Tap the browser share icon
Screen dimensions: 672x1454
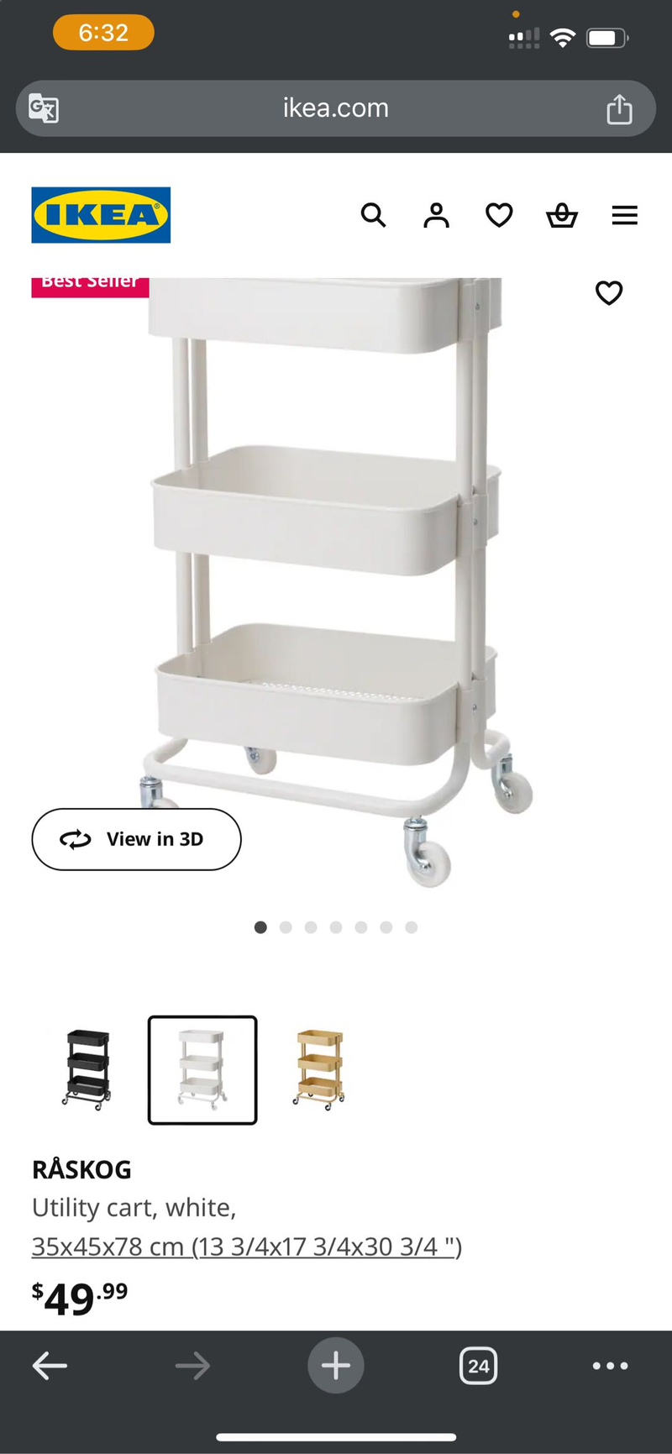[x=619, y=108]
